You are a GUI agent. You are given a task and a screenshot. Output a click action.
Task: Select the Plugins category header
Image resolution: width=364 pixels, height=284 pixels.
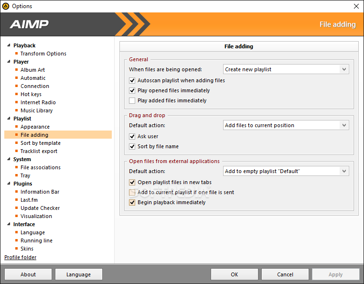tap(23, 184)
